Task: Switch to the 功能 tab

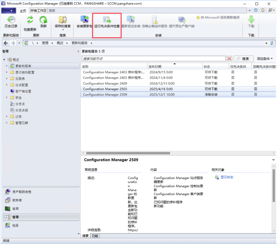Action: point(95,236)
